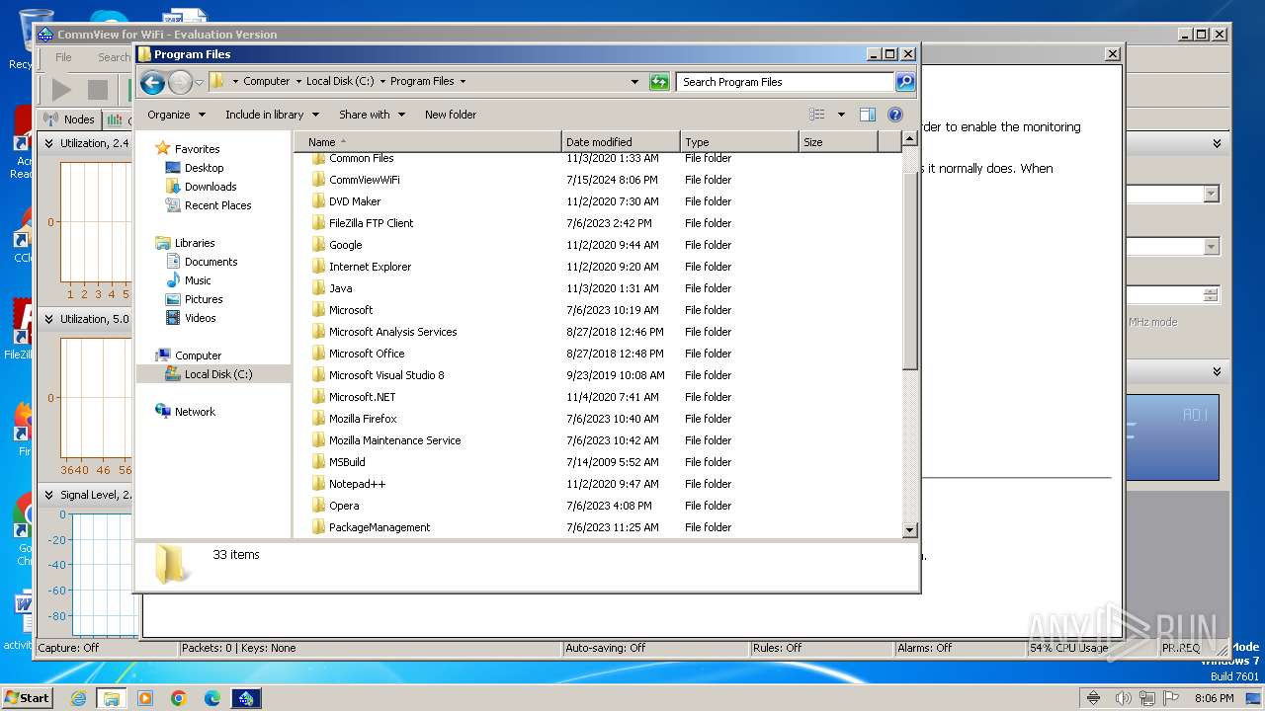Select PackageManagement folder row
Viewport: 1265px width, 711px height.
tap(598, 527)
